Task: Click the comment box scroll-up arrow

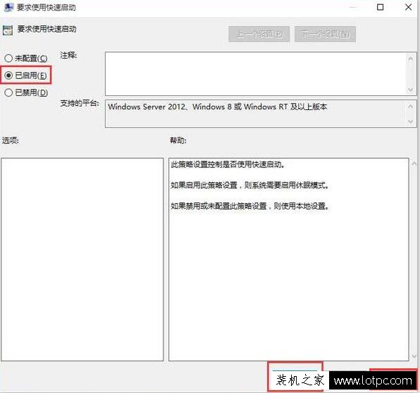Action: (x=410, y=59)
